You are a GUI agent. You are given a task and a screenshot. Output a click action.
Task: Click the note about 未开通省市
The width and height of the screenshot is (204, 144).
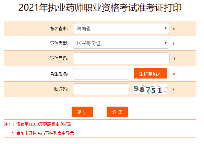pos(44,133)
